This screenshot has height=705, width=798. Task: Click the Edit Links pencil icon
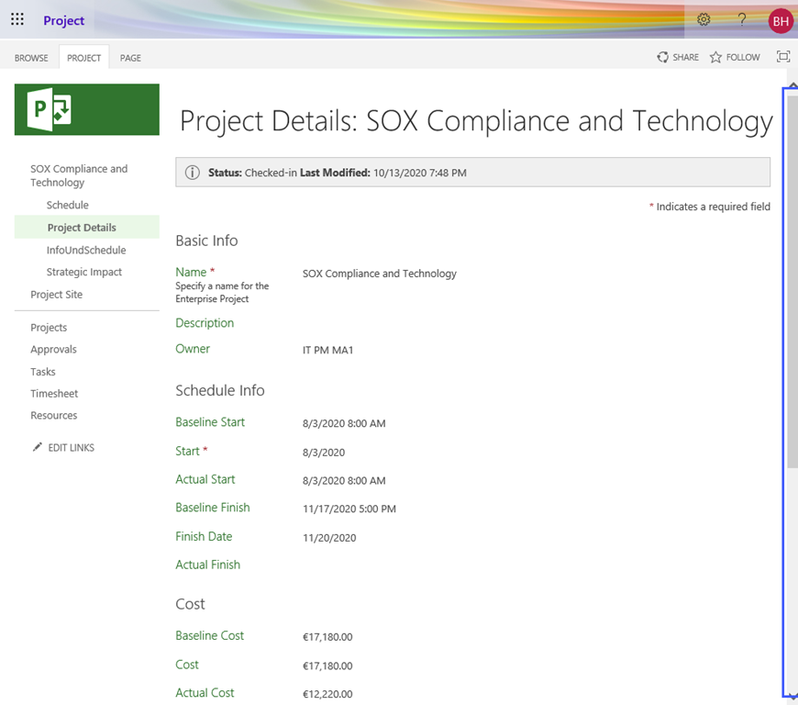click(37, 447)
